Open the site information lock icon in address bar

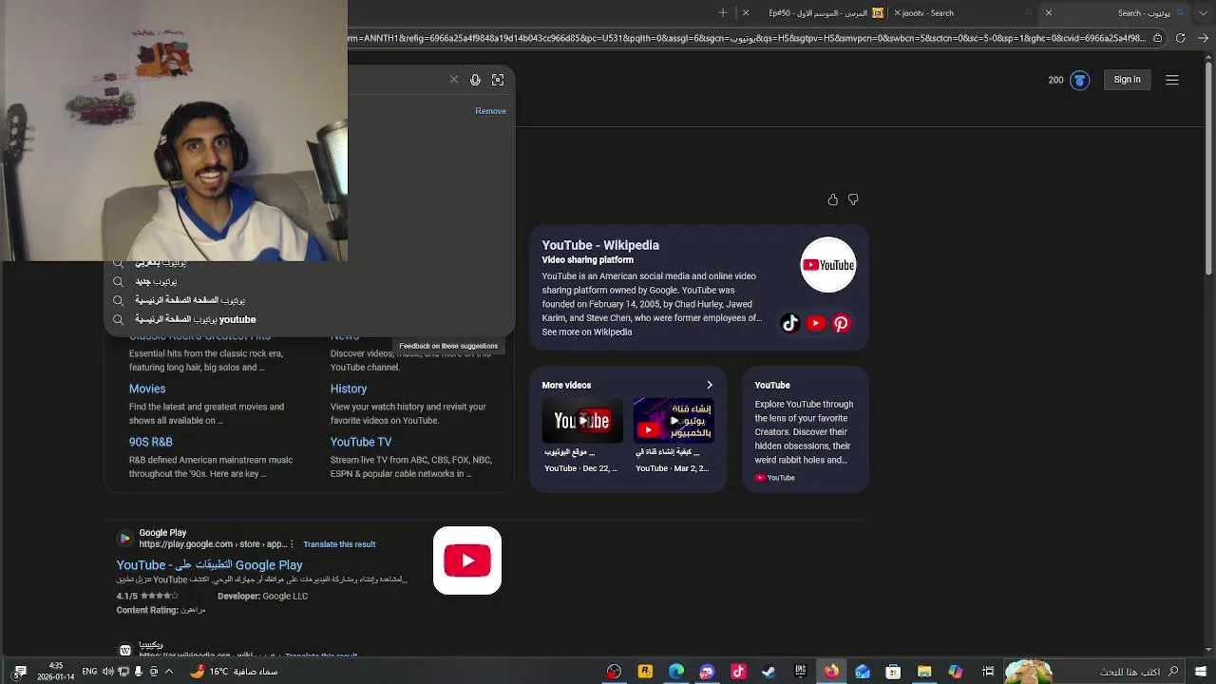coord(1157,38)
